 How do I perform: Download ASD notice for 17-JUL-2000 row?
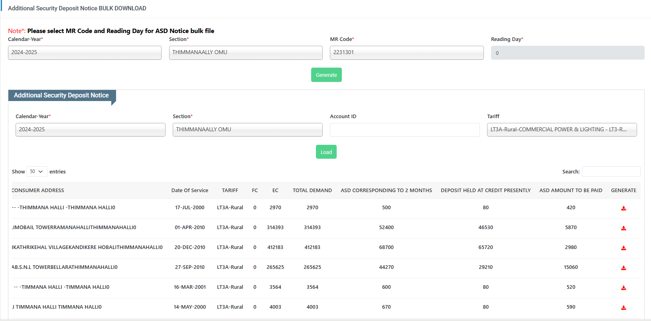tap(623, 208)
